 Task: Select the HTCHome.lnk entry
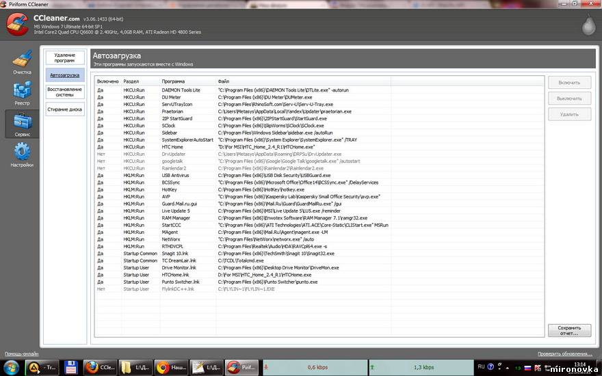[x=319, y=275]
